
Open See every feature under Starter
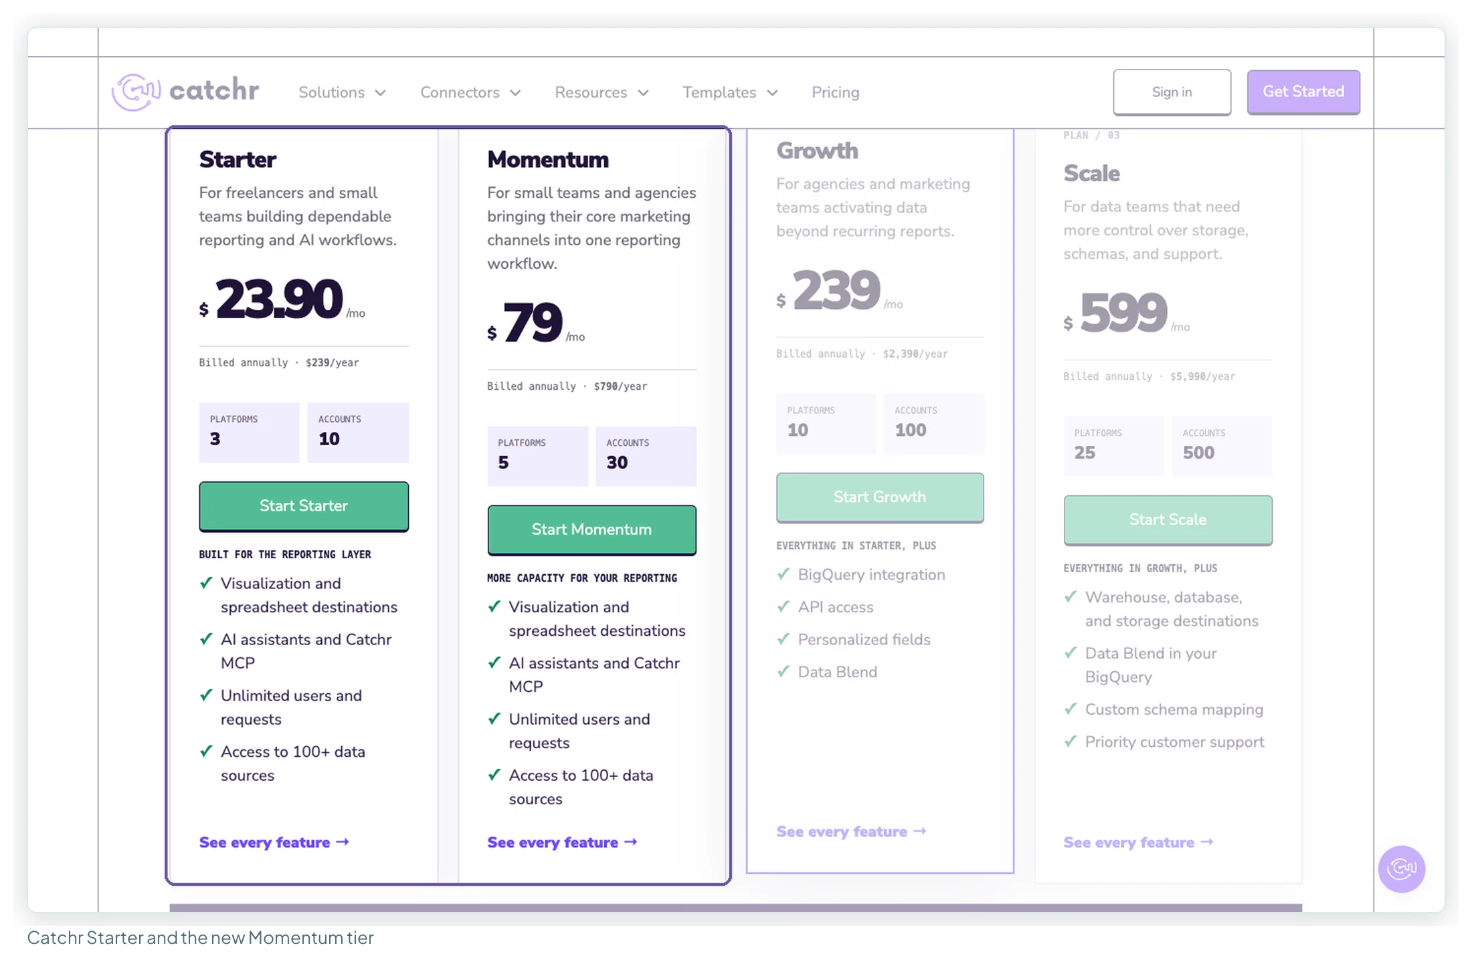[274, 842]
